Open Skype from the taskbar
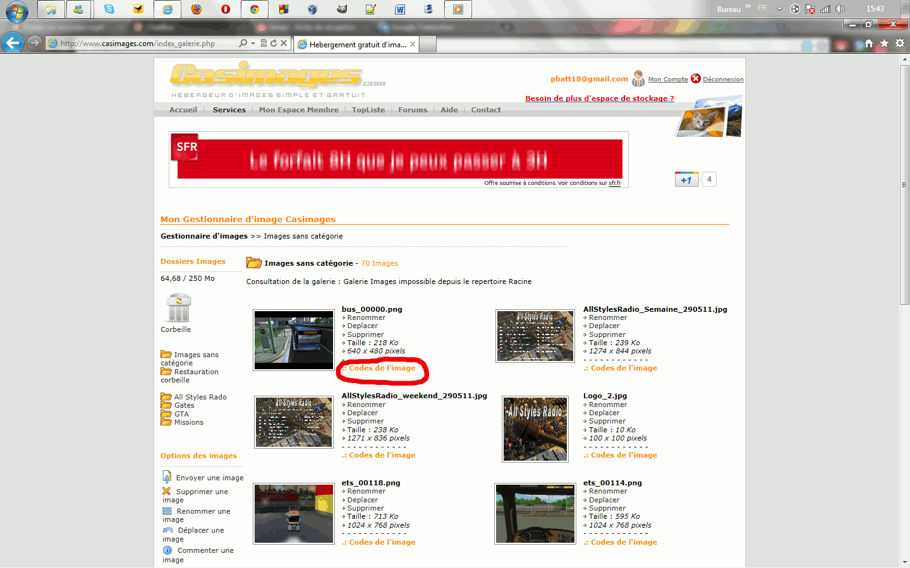910x568 pixels. click(109, 9)
